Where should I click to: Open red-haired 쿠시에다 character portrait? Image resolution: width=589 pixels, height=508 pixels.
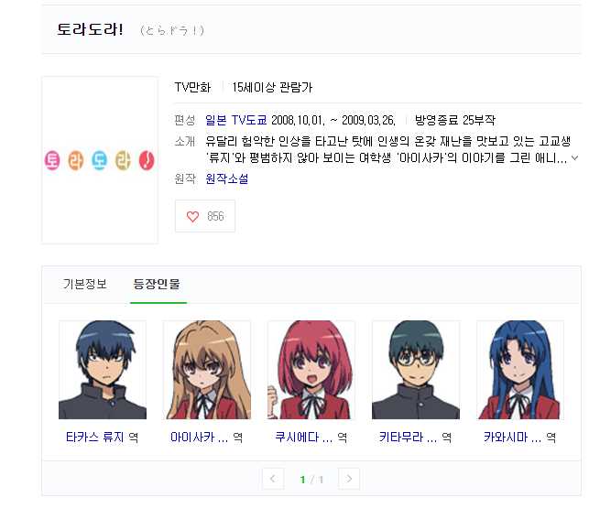click(311, 370)
